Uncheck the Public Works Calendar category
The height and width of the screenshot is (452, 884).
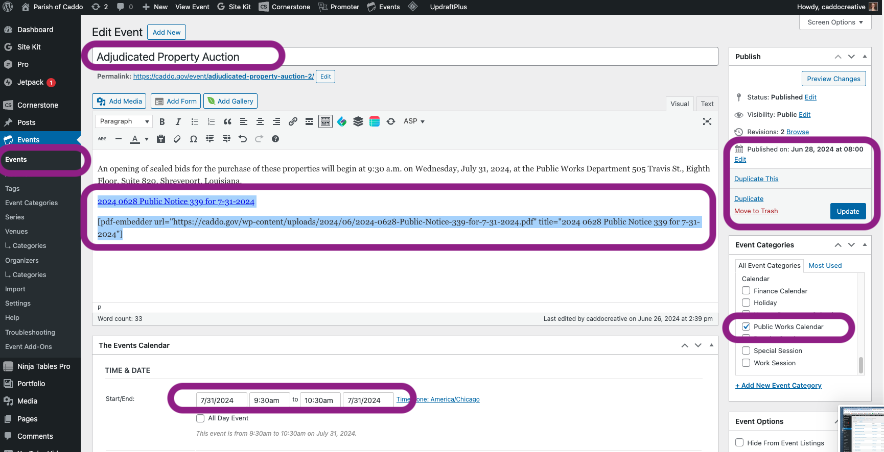[746, 327]
